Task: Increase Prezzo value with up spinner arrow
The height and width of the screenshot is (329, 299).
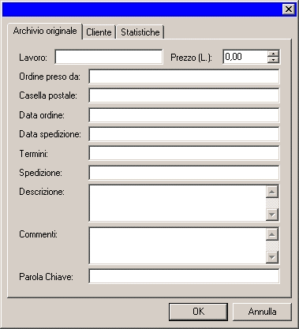Action: (x=273, y=54)
